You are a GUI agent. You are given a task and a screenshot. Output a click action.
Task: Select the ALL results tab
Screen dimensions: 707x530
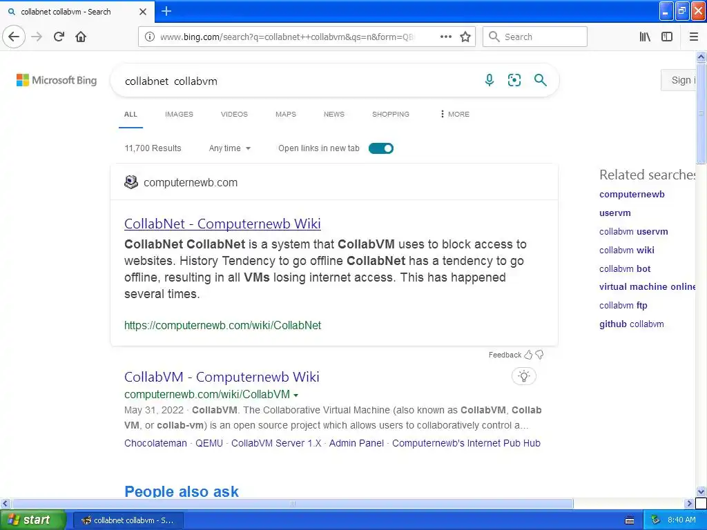click(x=130, y=114)
